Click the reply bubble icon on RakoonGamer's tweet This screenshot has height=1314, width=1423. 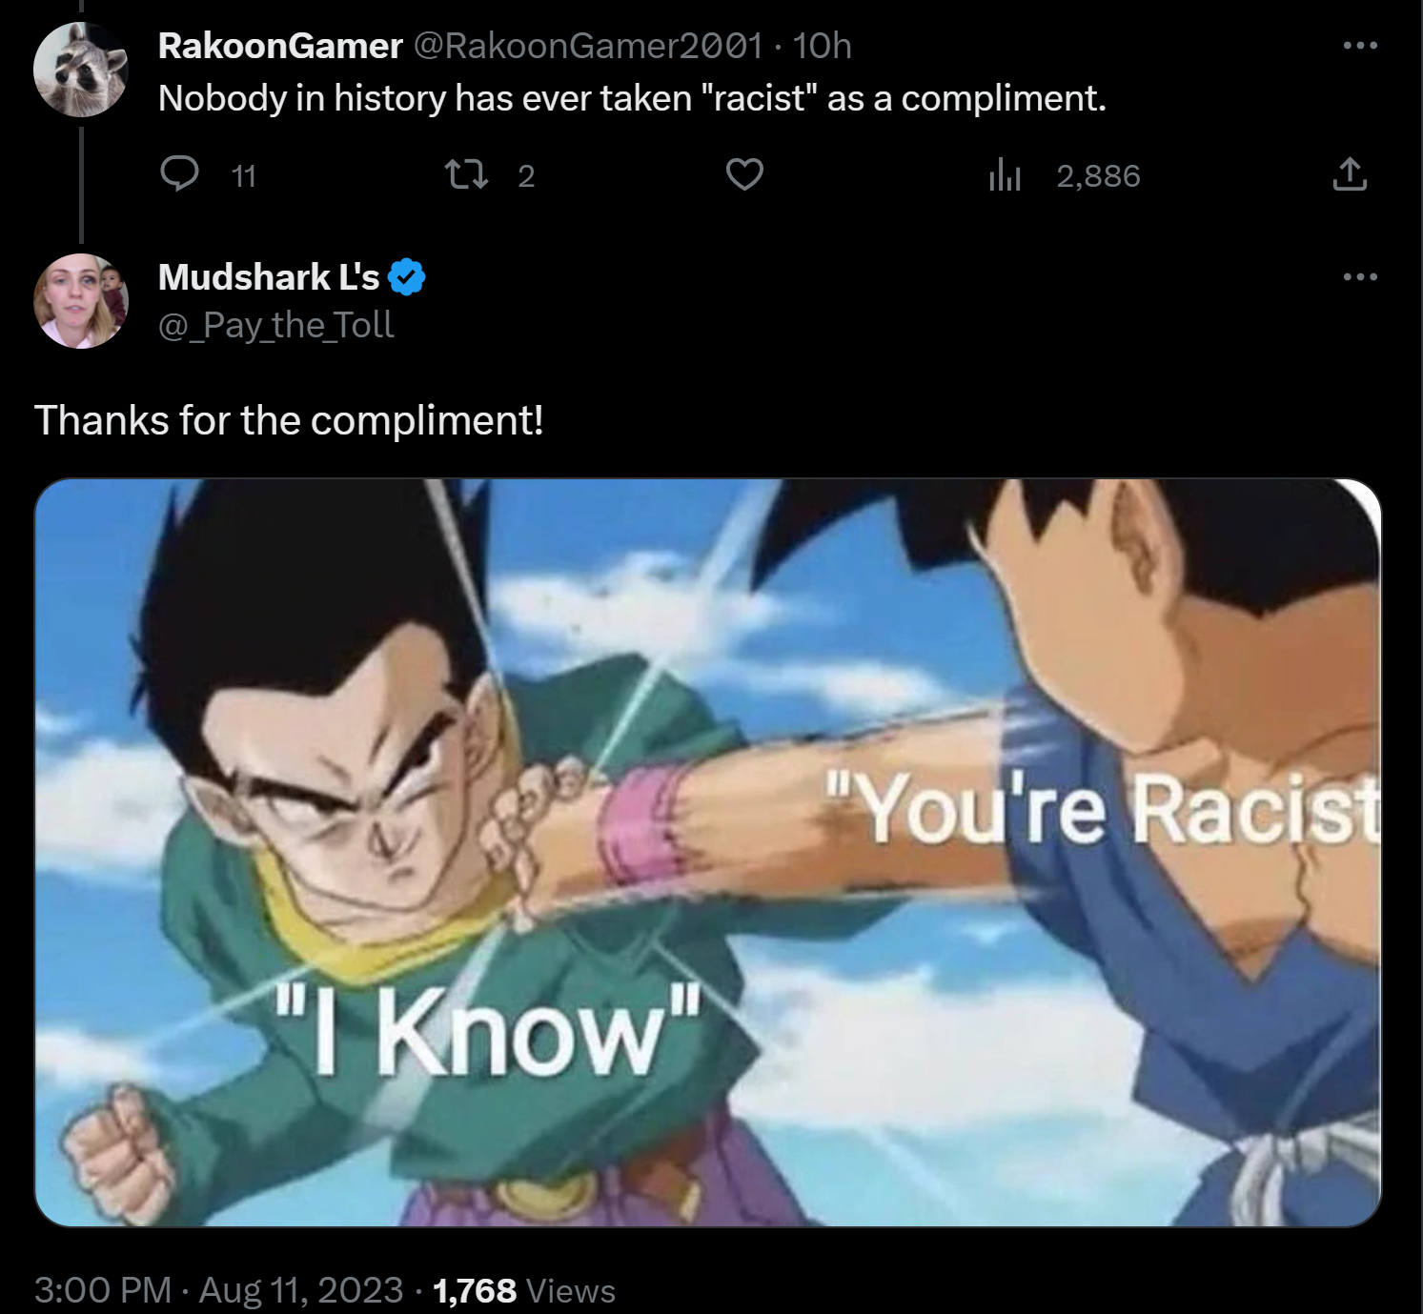[x=179, y=173]
